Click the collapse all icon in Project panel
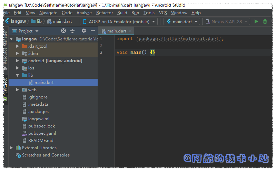276x171 pixels. tap(72, 31)
